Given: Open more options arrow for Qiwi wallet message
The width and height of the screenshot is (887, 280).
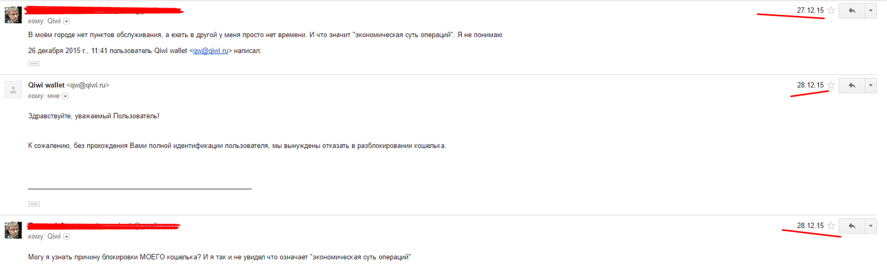Looking at the screenshot, I should (870, 85).
